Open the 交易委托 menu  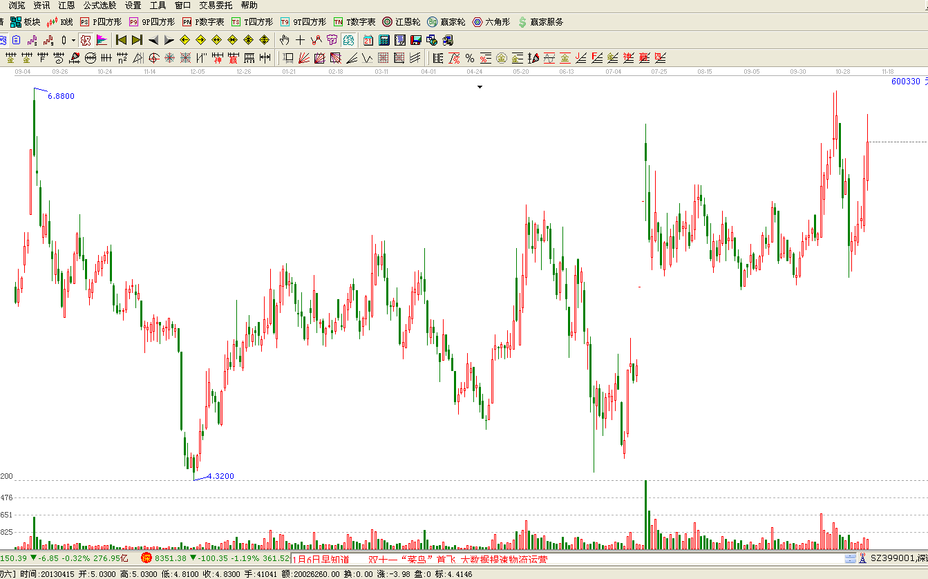pyautogui.click(x=216, y=6)
